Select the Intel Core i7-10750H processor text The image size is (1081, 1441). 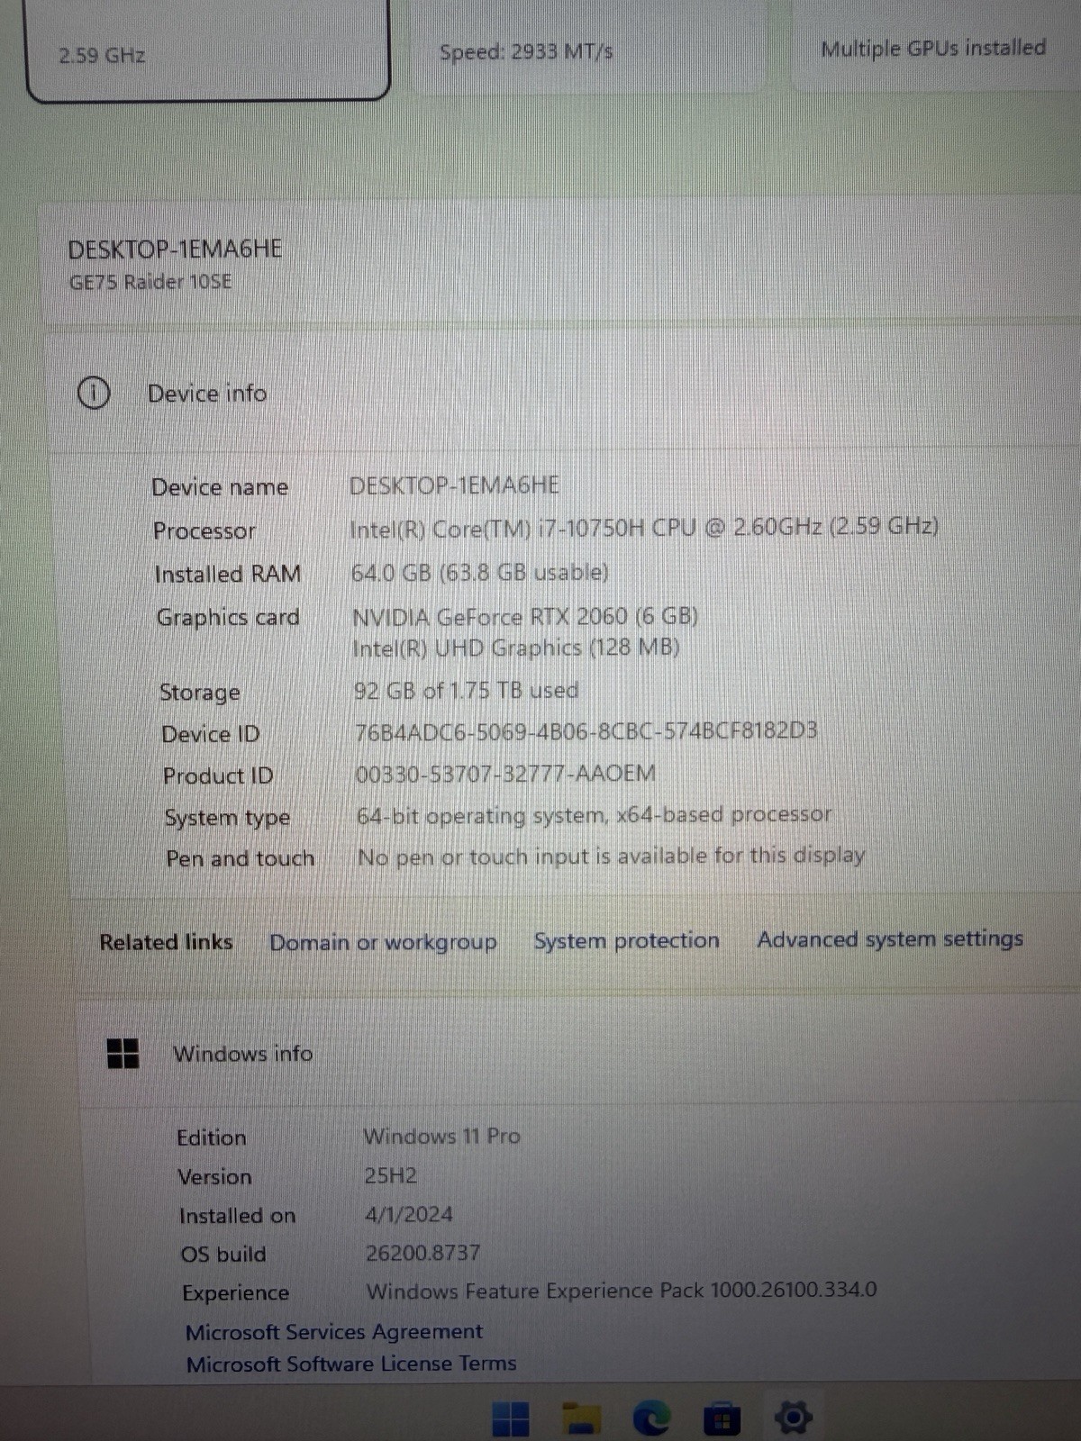coord(644,527)
